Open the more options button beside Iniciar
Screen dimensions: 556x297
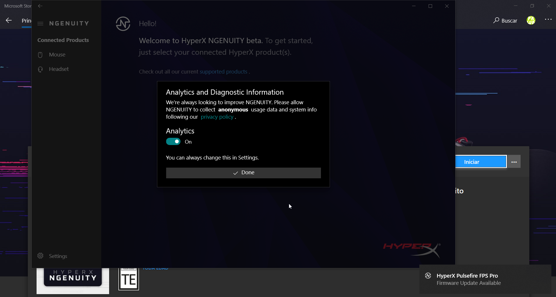514,162
